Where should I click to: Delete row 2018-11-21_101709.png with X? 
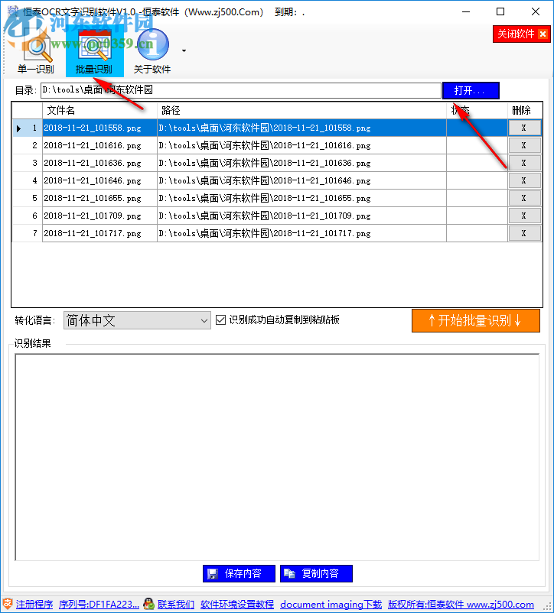tap(524, 216)
